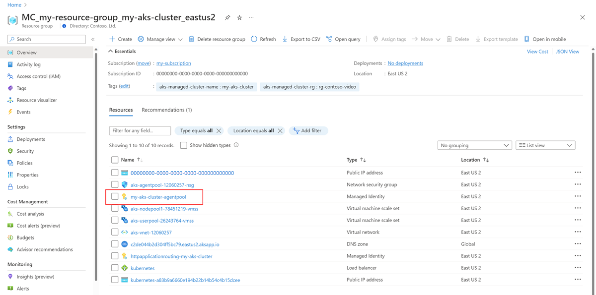This screenshot has height=295, width=596.
Task: Check the aks-userpool-26243764-vmss checkbox
Action: [x=115, y=220]
